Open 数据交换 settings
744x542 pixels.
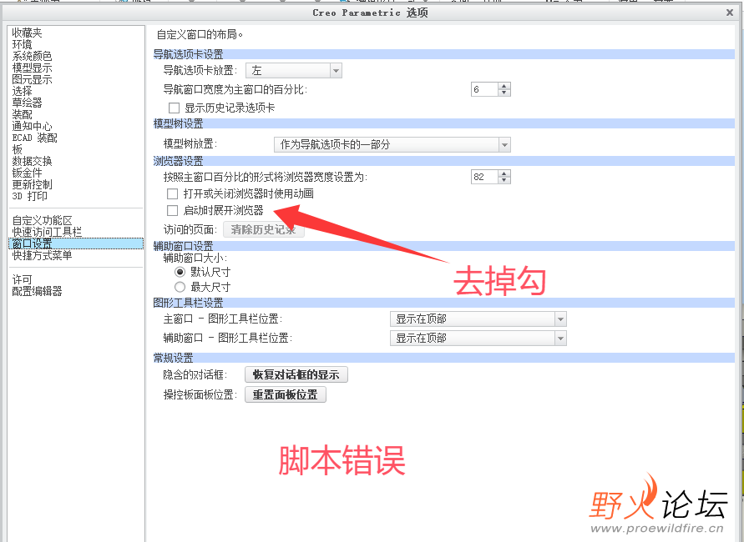(x=32, y=161)
